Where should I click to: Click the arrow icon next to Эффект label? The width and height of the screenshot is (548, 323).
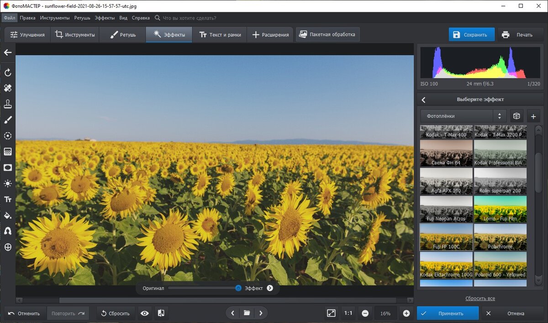click(270, 288)
